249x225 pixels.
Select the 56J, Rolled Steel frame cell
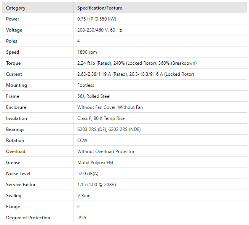click(x=94, y=96)
